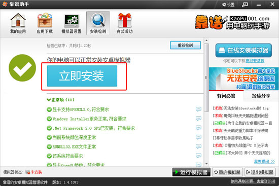The image size is (279, 186).
Task: Open comment icon for 该系统符合要求 row
Action: click(198, 156)
